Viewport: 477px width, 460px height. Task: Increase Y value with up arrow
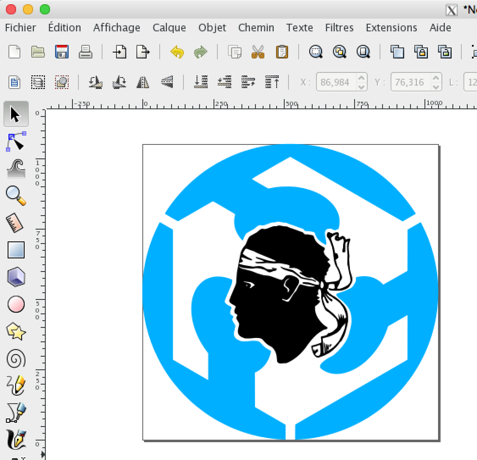436,78
